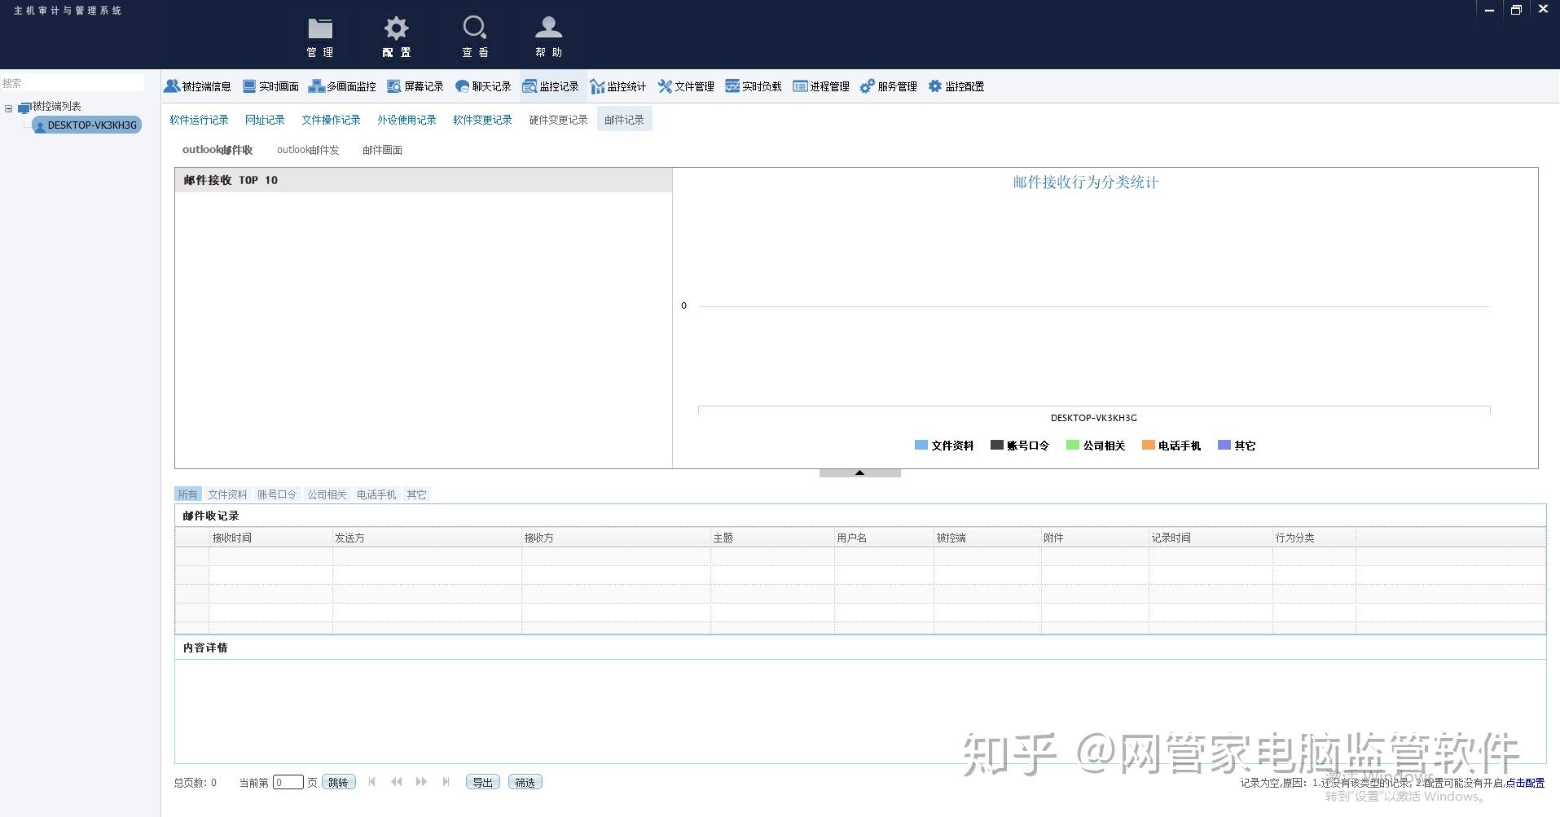Go to next page arrow
This screenshot has height=817, width=1560.
tap(421, 782)
